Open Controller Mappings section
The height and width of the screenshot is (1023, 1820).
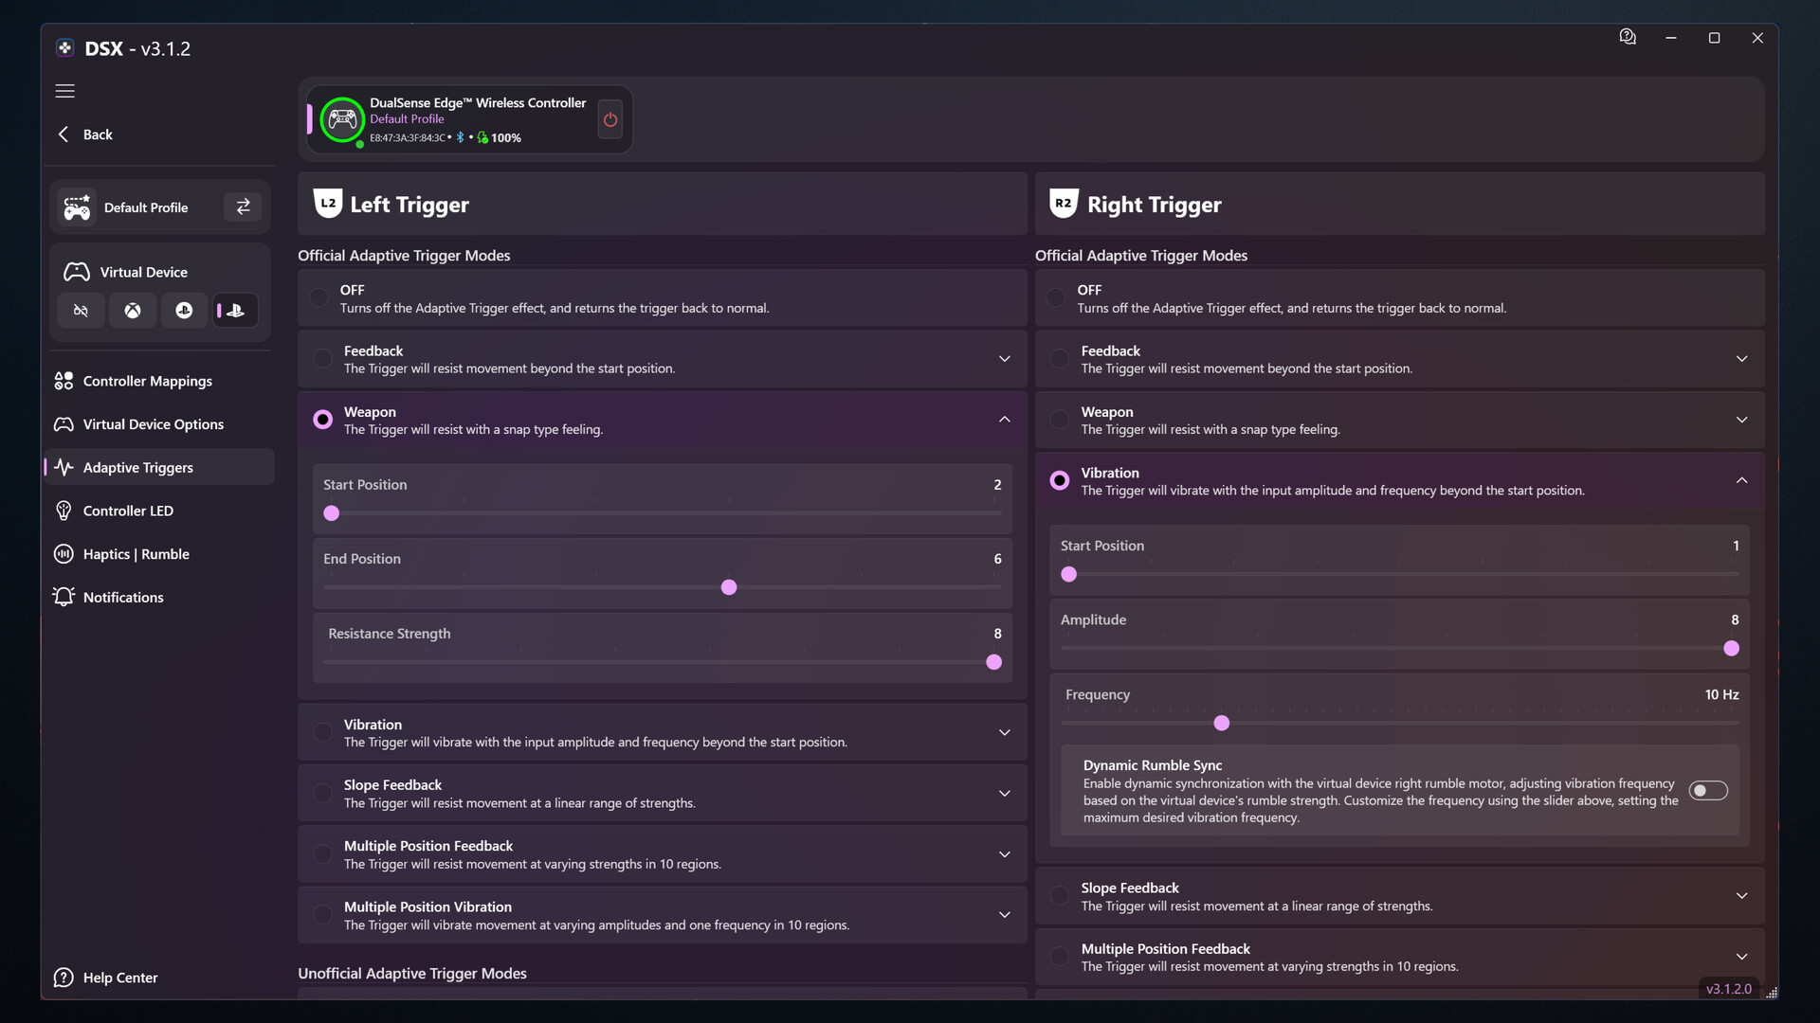pyautogui.click(x=146, y=381)
